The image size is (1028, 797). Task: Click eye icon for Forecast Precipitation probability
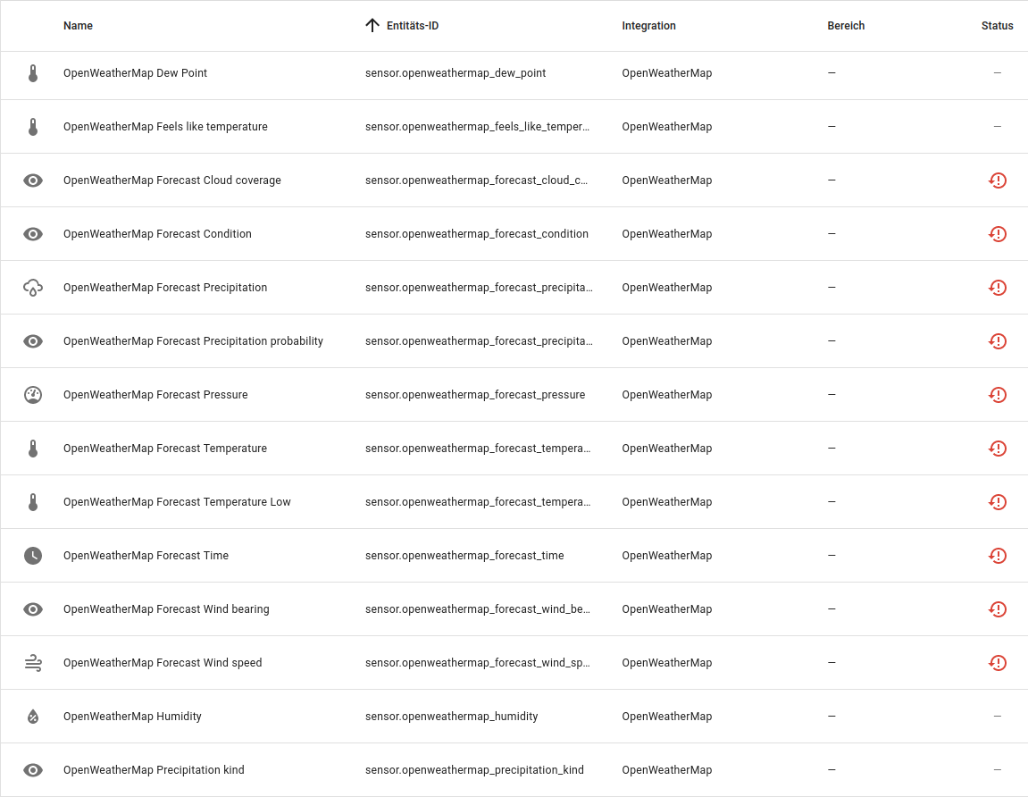click(33, 341)
